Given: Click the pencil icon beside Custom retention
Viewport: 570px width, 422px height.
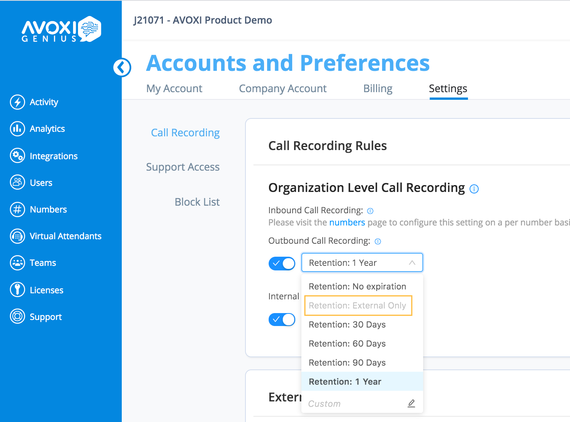Looking at the screenshot, I should click(411, 403).
